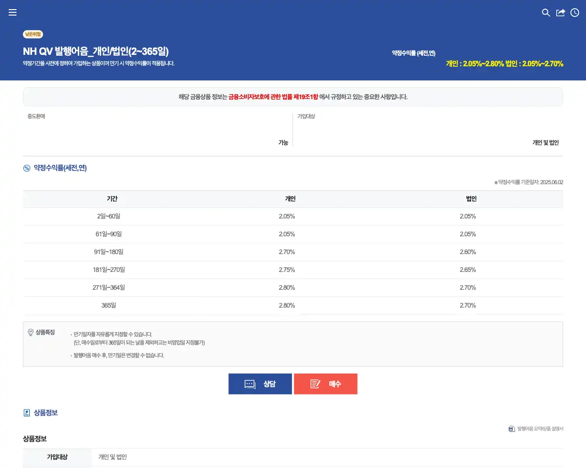Viewport: 586px width, 468px height.
Task: Click 법인 rate 2.65% for 181일~270일
Action: (x=468, y=270)
